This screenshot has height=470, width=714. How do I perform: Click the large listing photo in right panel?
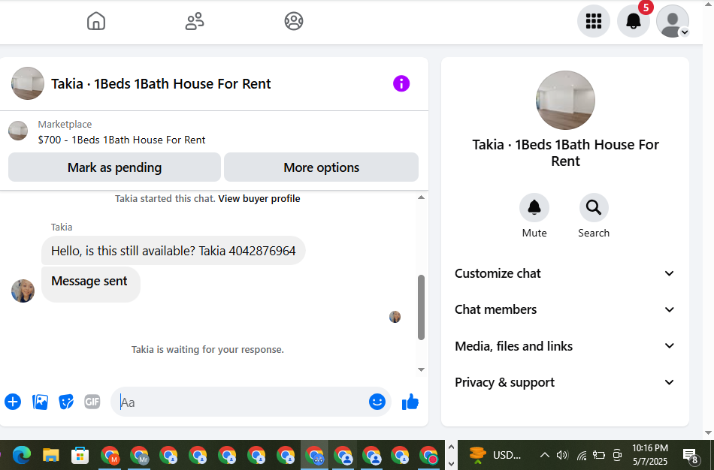click(x=565, y=100)
